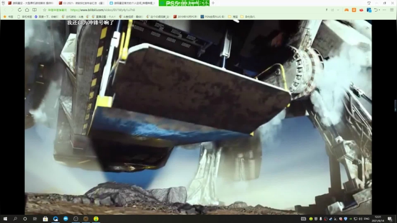397x223 pixels.
Task: Open a new tab with plus button
Action: click(x=213, y=3)
